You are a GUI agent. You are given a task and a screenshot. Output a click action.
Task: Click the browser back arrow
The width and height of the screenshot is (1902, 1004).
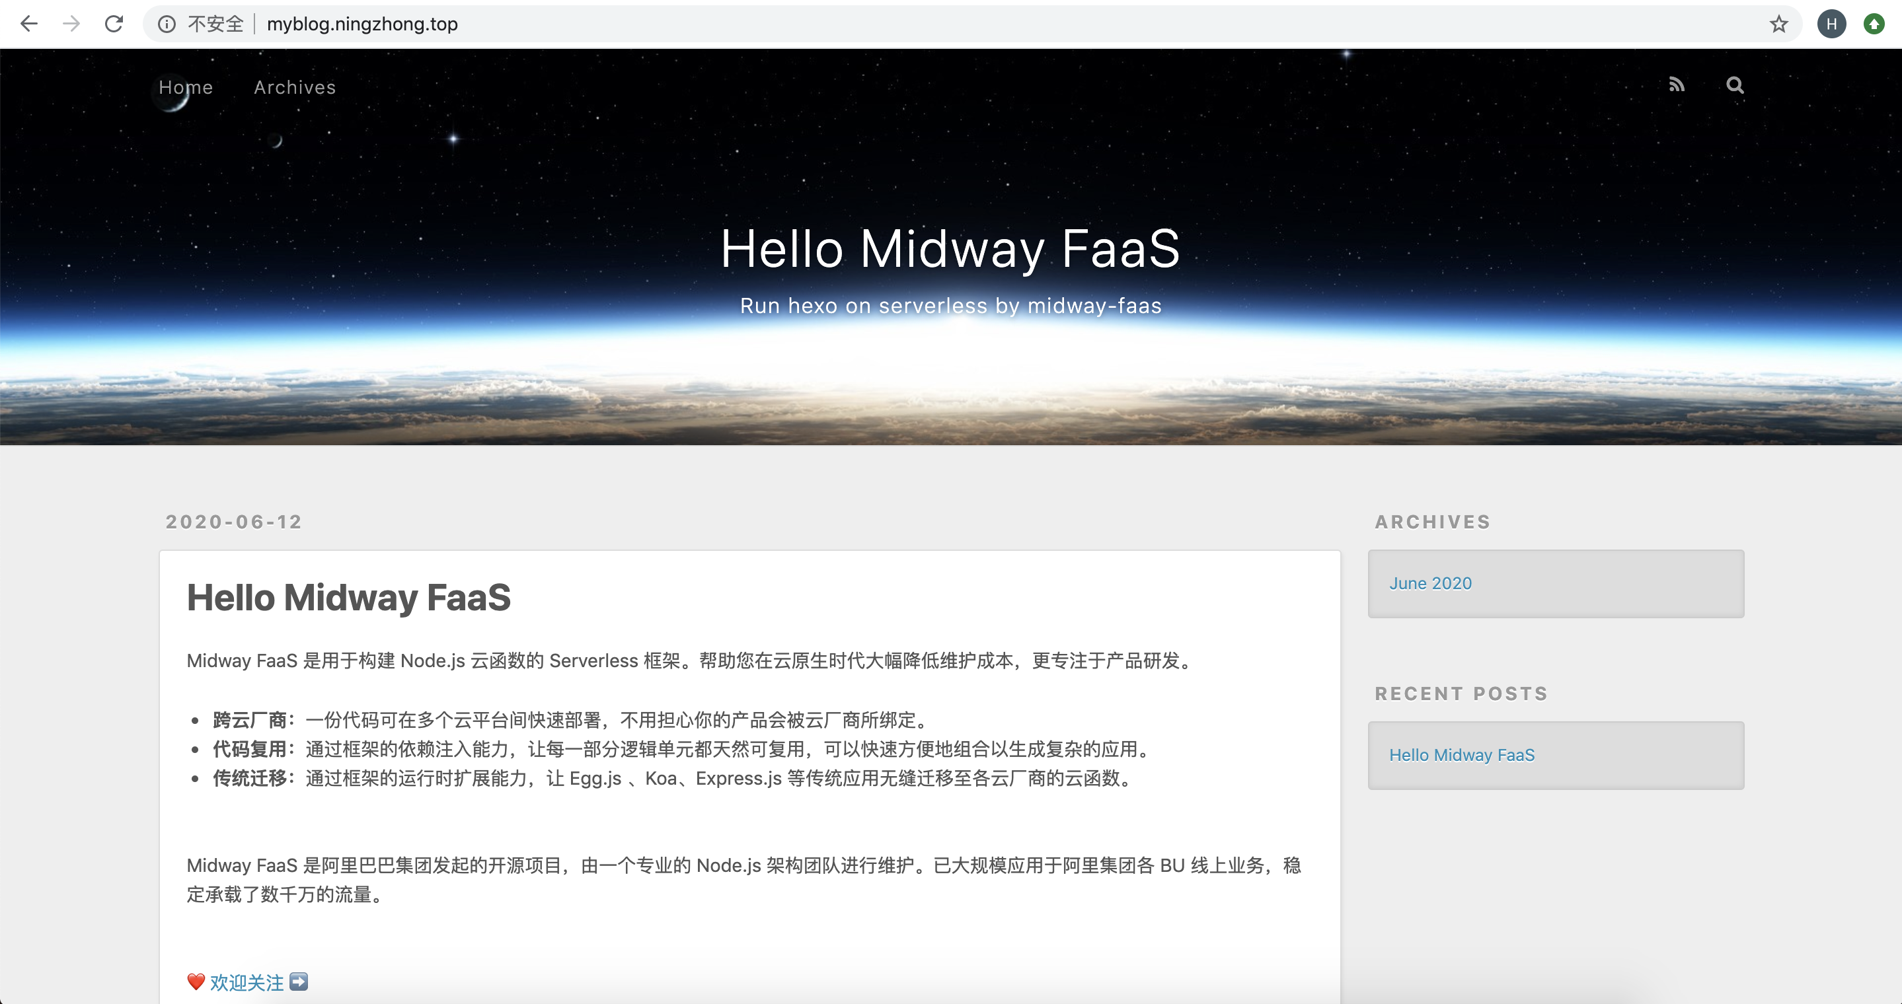click(x=29, y=24)
